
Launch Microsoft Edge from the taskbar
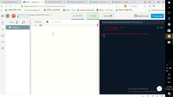click(x=169, y=19)
